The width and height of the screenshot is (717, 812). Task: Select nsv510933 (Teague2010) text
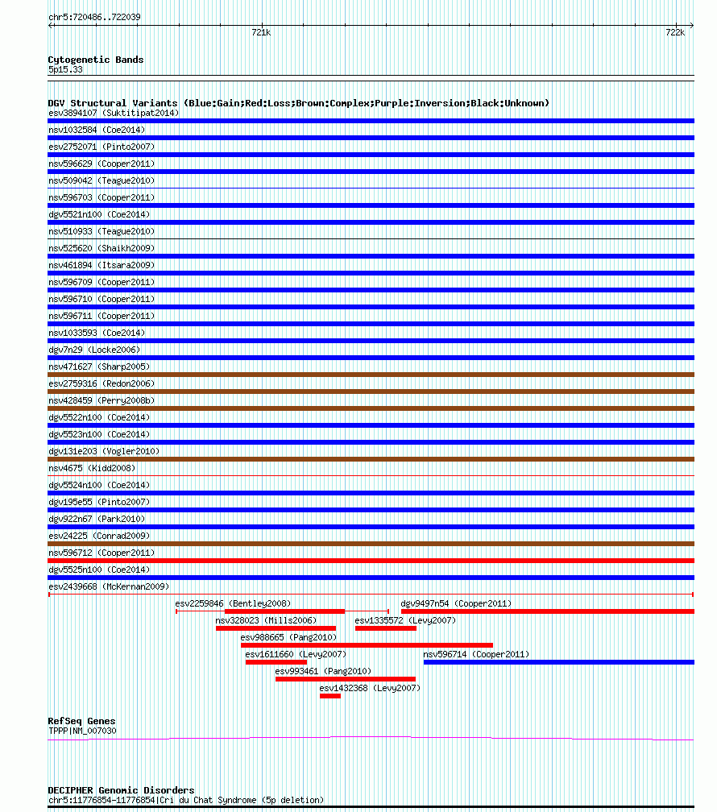pyautogui.click(x=102, y=231)
